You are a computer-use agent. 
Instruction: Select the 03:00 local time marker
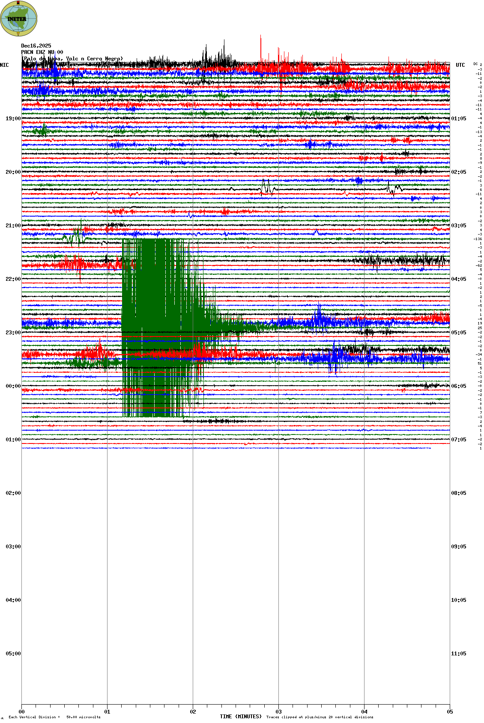click(x=13, y=547)
